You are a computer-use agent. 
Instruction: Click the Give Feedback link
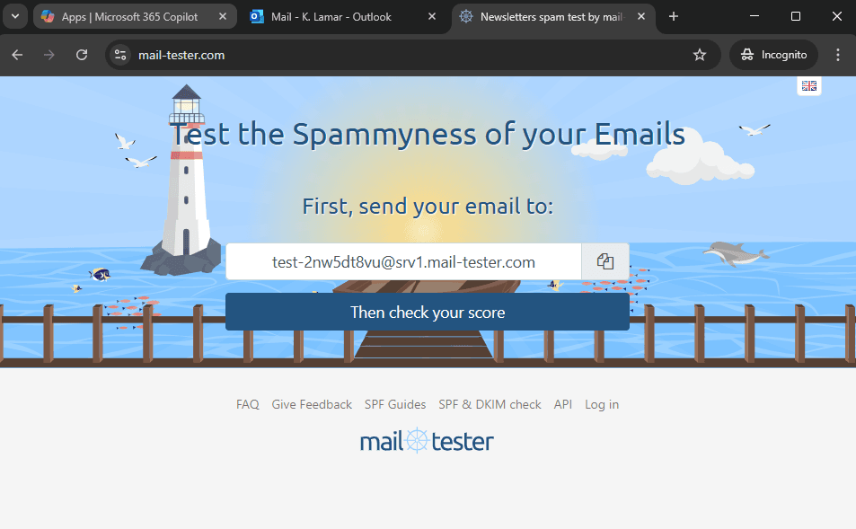coord(311,404)
